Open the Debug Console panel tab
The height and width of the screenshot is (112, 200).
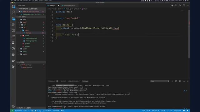coord(74,81)
